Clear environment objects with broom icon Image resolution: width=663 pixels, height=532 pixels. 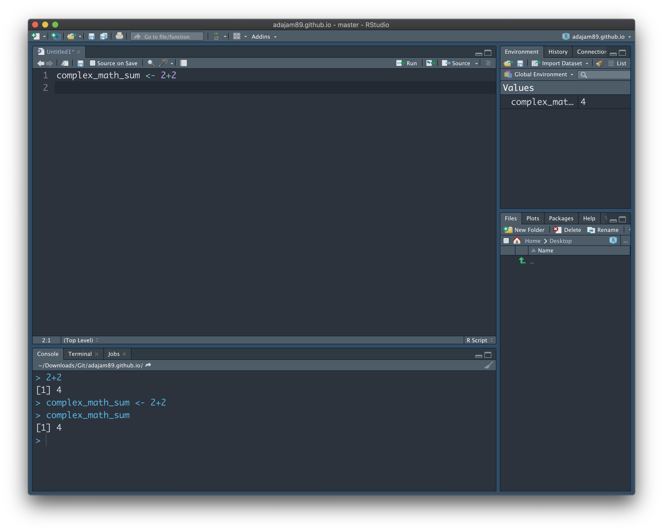[x=599, y=63]
